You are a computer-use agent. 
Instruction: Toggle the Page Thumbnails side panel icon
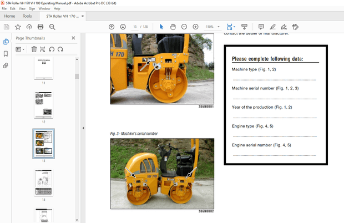pyautogui.click(x=6, y=42)
